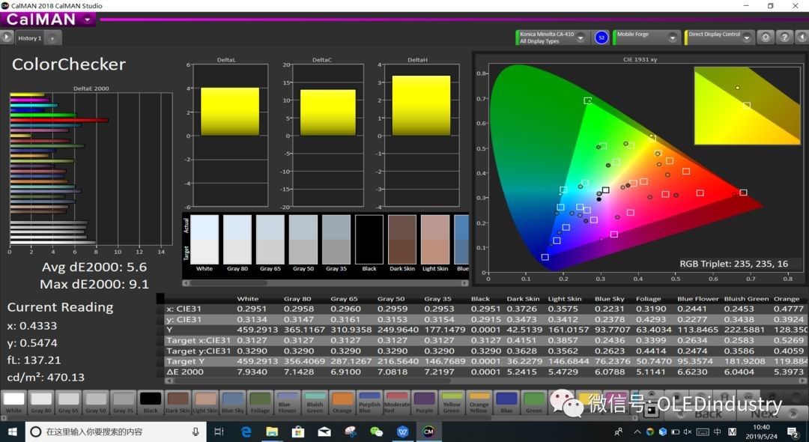Open the CalMAN main menu arrow
The width and height of the screenshot is (809, 442).
(88, 19)
